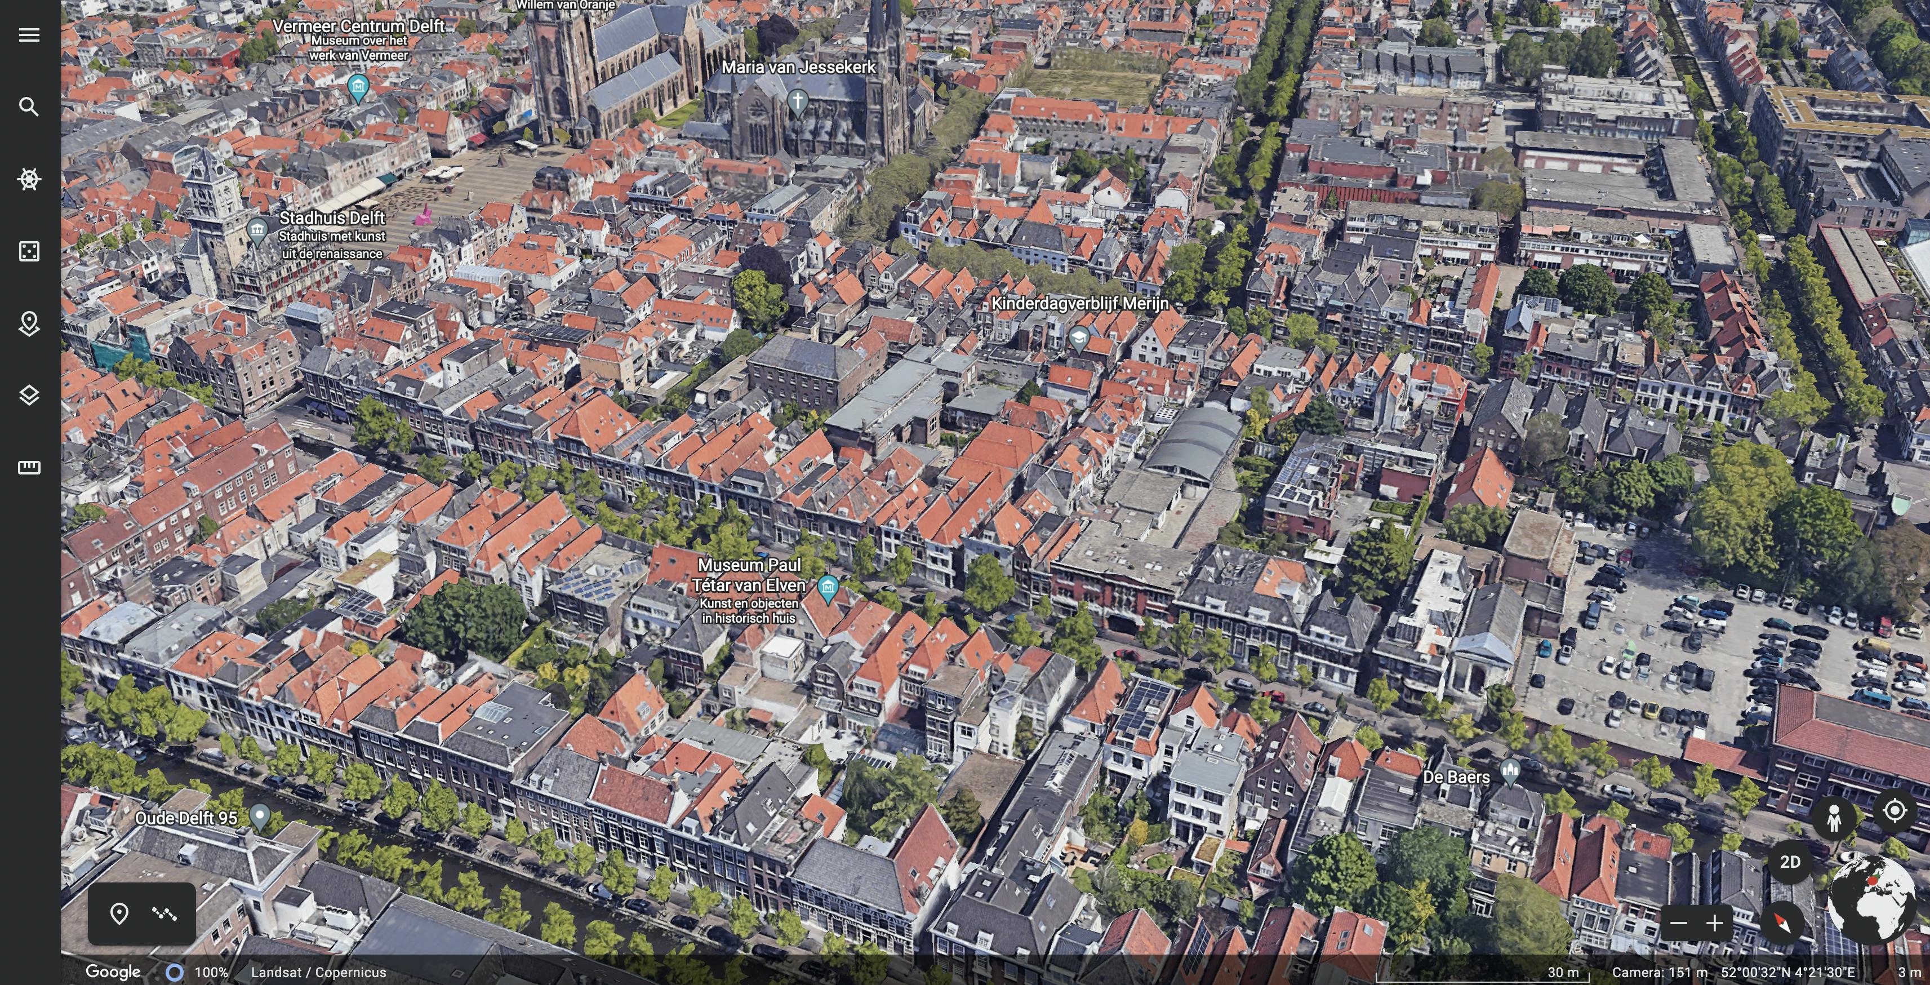The image size is (1930, 985).
Task: Click the Google logo in status bar
Action: coord(113,971)
